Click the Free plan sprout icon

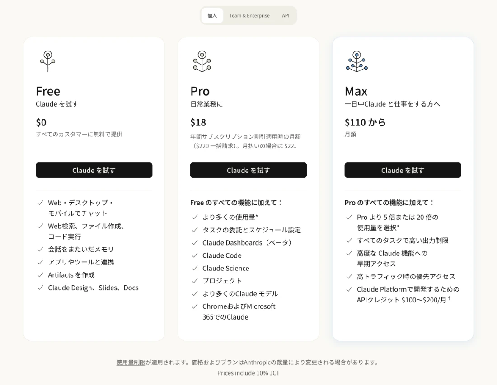48,61
